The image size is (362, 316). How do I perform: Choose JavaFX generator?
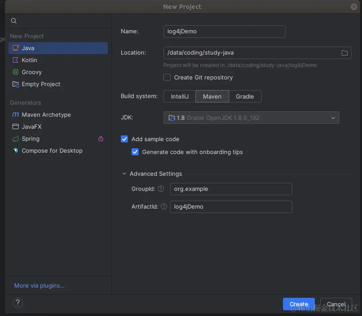click(58, 126)
